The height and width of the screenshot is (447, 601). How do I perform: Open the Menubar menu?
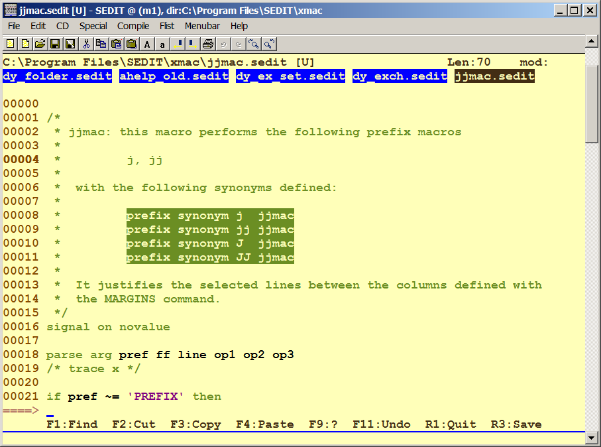pyautogui.click(x=202, y=26)
